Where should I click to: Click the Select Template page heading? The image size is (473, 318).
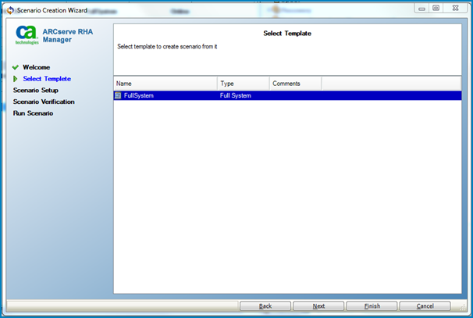287,34
